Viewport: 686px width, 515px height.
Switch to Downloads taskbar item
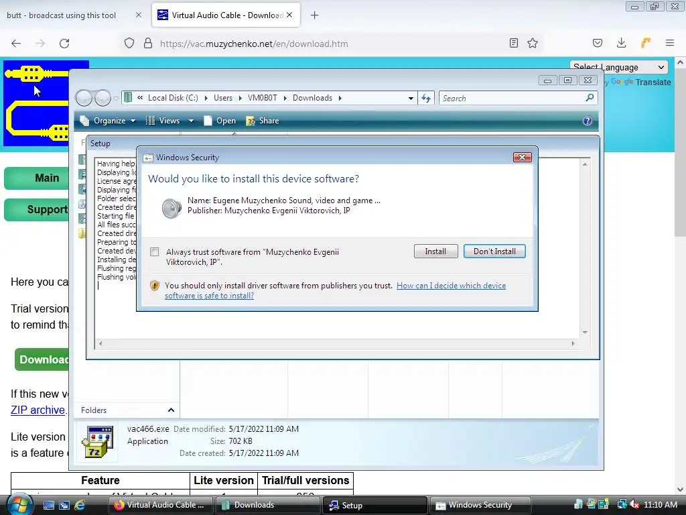pos(268,505)
